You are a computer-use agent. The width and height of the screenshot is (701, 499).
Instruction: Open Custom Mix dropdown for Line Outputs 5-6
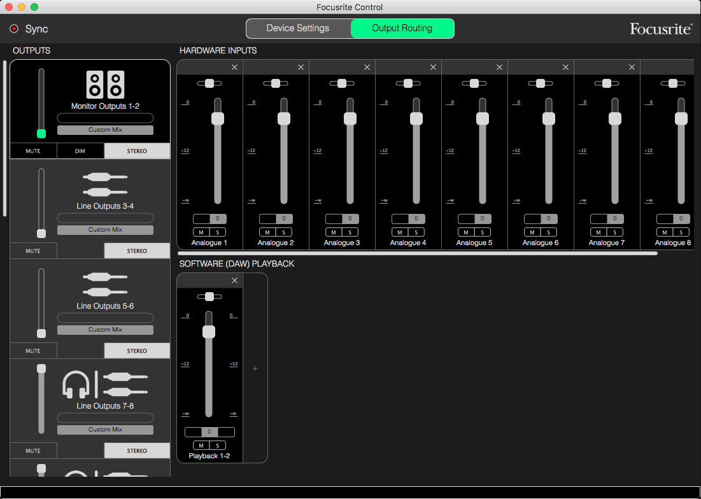(105, 330)
